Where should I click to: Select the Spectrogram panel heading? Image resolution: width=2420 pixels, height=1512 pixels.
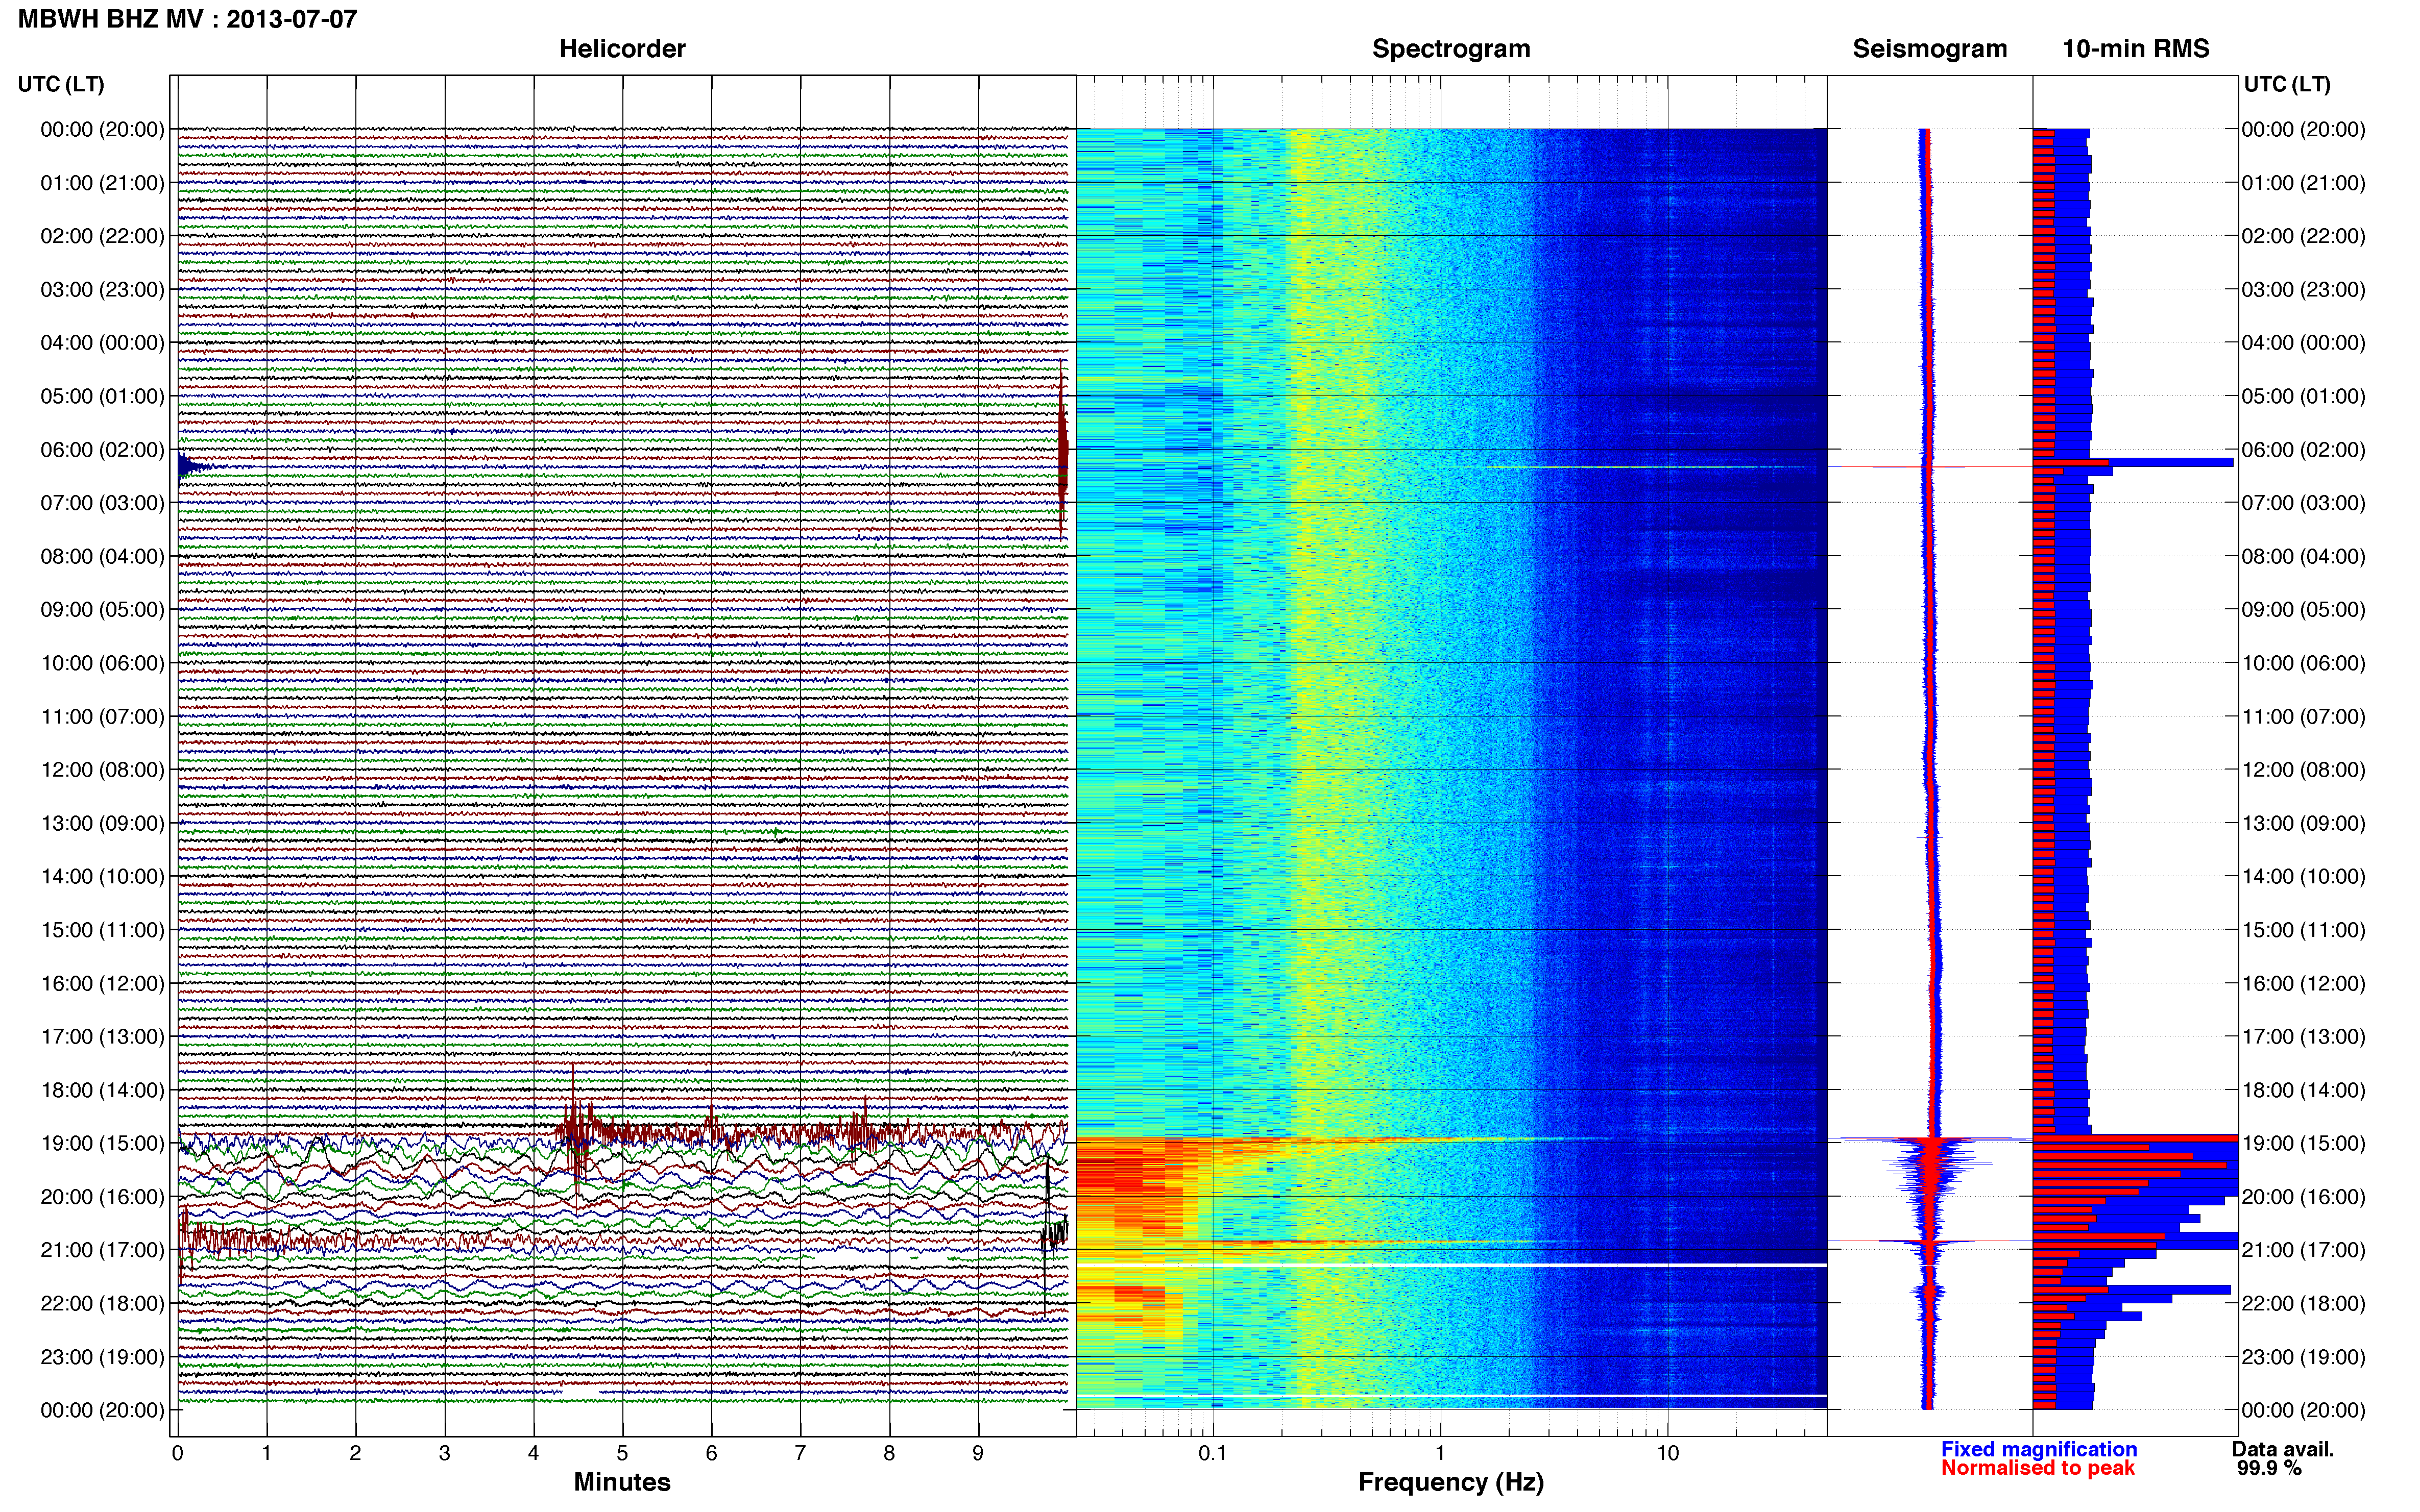[1450, 49]
